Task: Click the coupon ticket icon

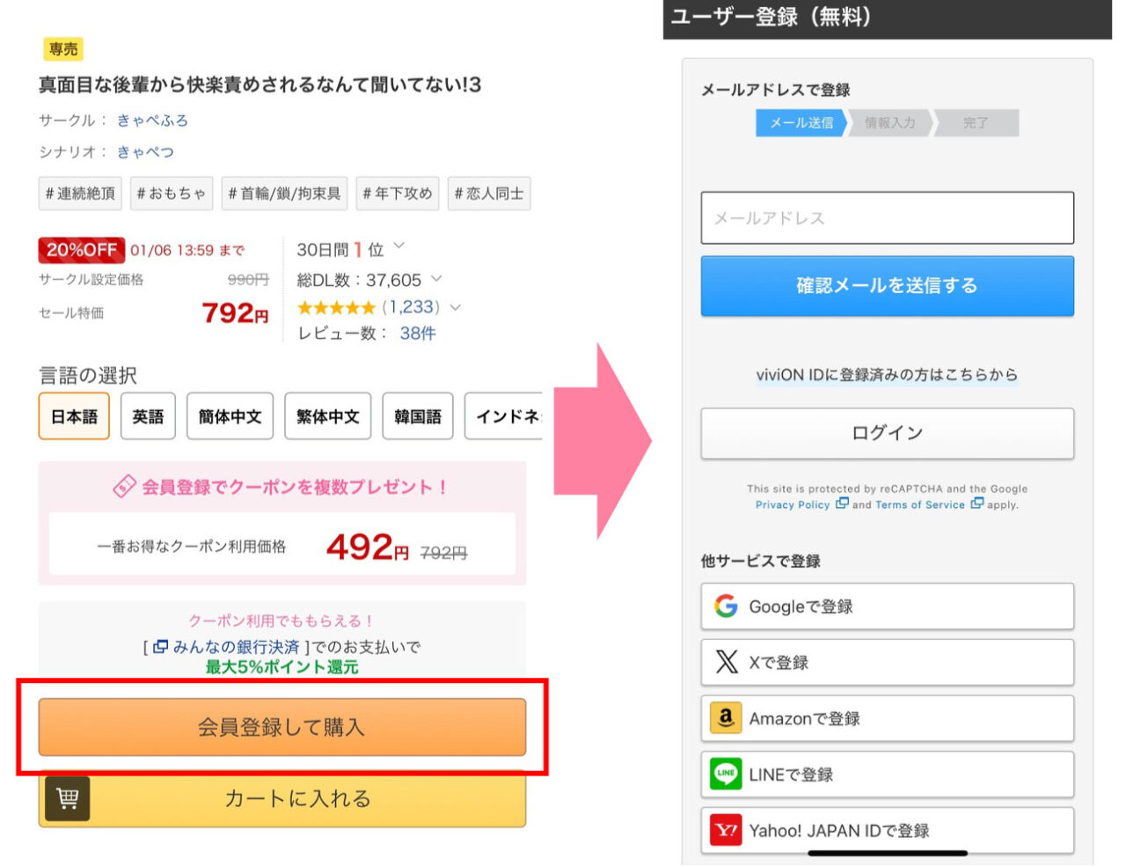Action: point(124,486)
